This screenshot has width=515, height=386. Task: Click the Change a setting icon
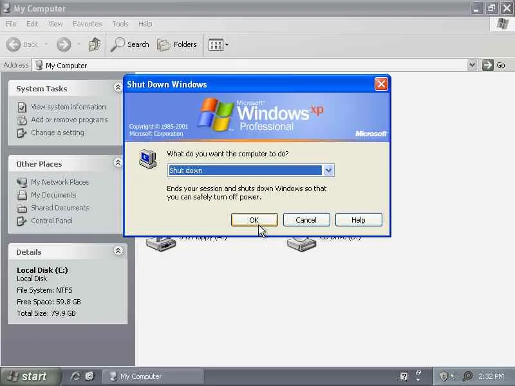(x=22, y=133)
